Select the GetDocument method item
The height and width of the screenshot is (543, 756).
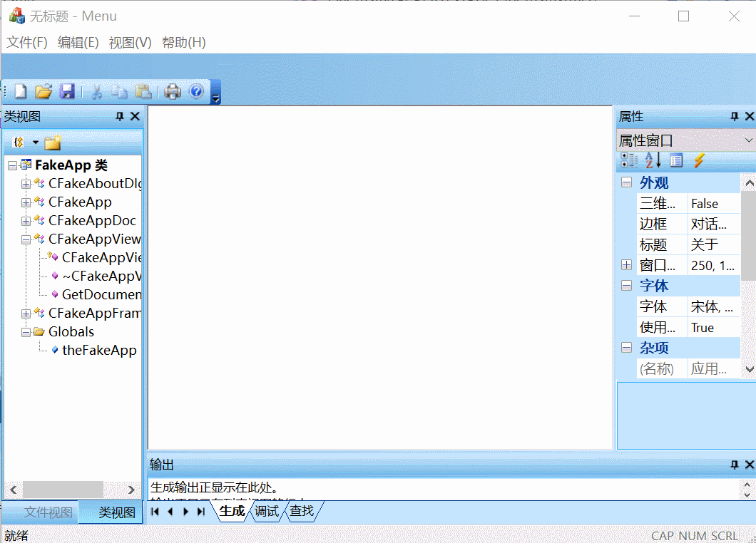[102, 294]
